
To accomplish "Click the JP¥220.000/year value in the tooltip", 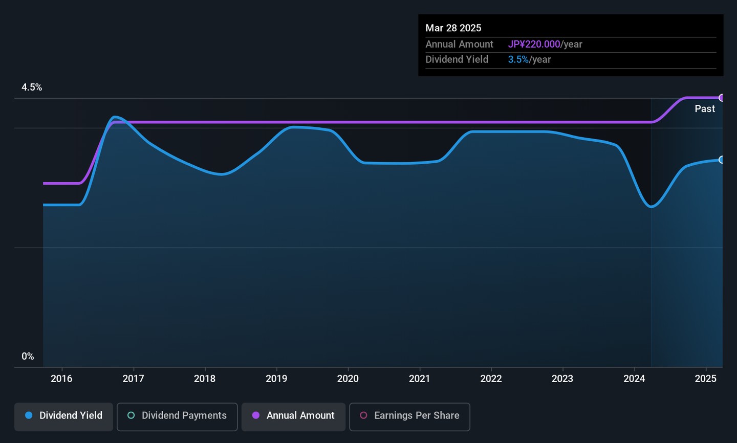I will coord(545,45).
